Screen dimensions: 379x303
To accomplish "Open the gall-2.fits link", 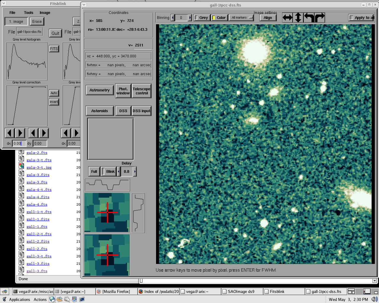I will pyautogui.click(x=38, y=241).
